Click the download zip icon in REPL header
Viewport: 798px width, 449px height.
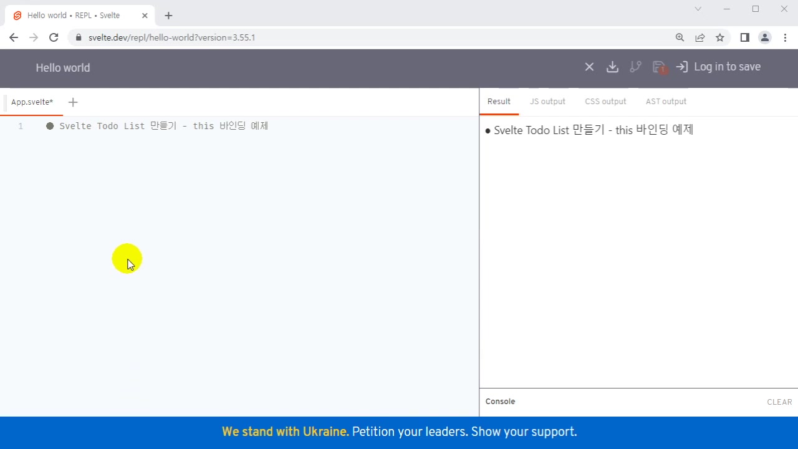612,67
